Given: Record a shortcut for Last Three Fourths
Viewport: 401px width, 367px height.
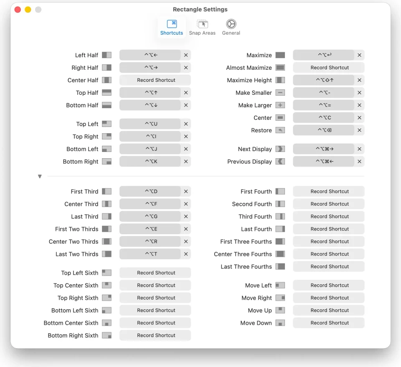Looking at the screenshot, I should (x=329, y=266).
